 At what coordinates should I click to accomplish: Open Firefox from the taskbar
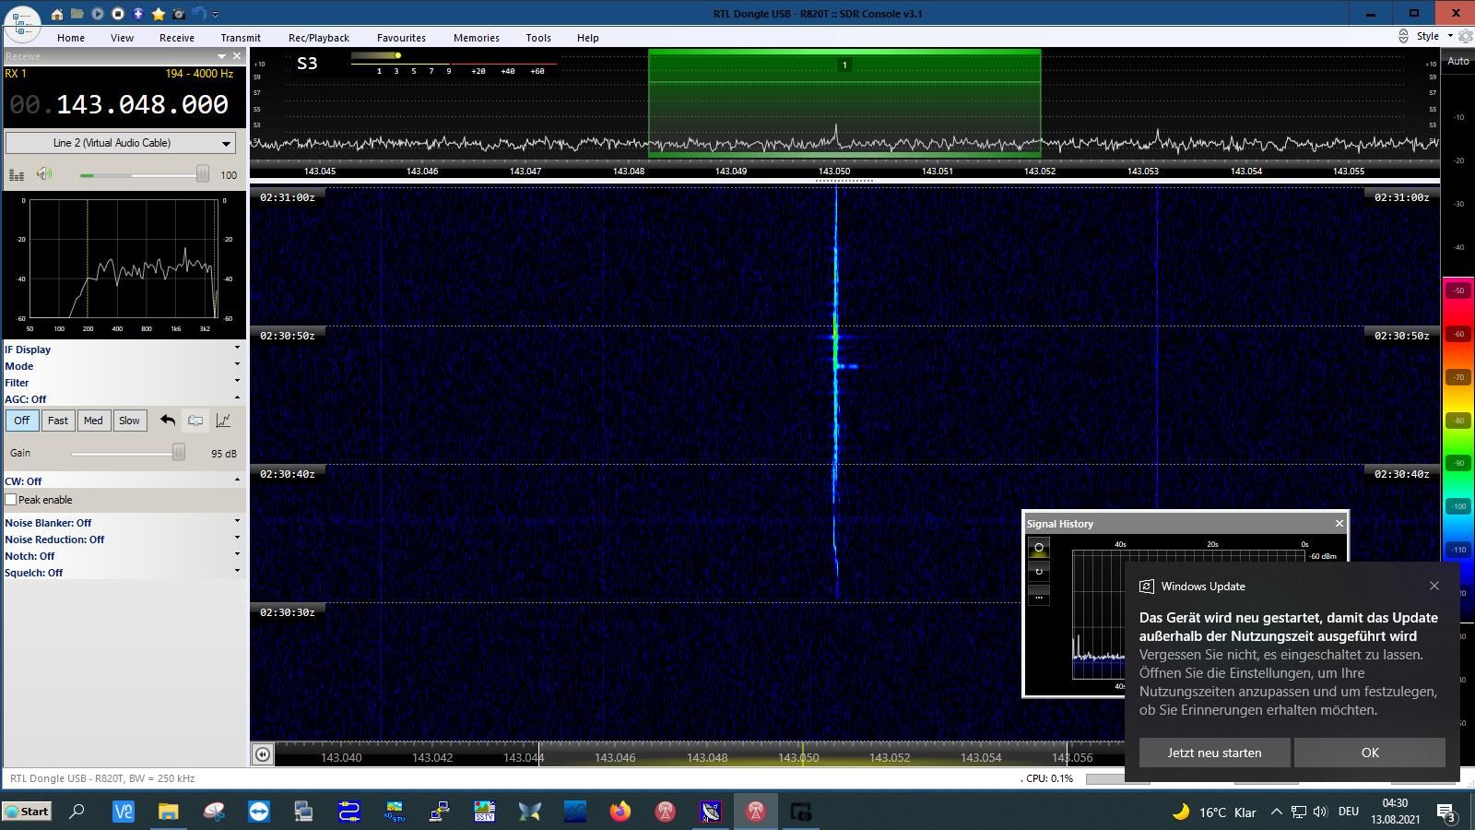[x=619, y=812]
